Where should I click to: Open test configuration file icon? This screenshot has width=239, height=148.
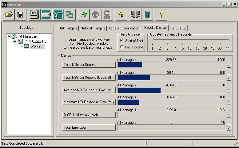click(x=9, y=15)
